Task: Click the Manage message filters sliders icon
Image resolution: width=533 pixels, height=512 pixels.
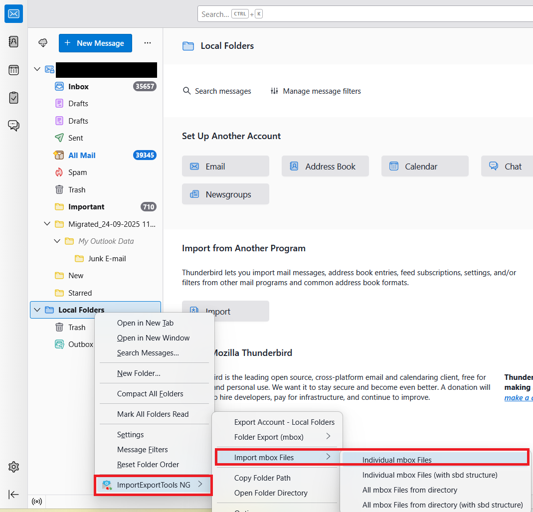Action: pos(274,91)
